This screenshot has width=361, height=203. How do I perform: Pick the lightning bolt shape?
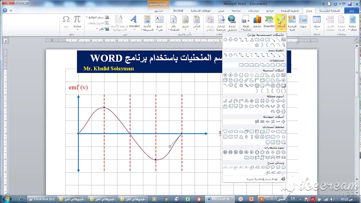tap(246, 85)
